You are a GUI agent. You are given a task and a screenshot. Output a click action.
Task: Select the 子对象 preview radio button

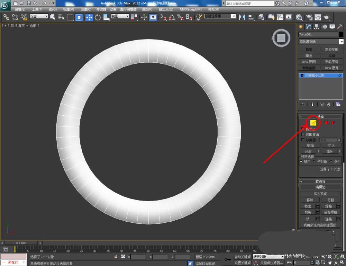pyautogui.click(x=314, y=161)
